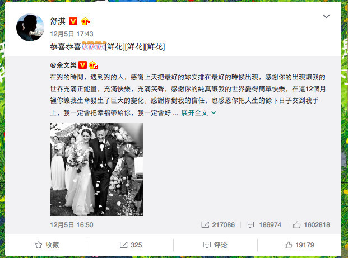Open the 12月5日 17:43 timestamp link
Screen dimensions: 348x258
pyautogui.click(x=72, y=34)
